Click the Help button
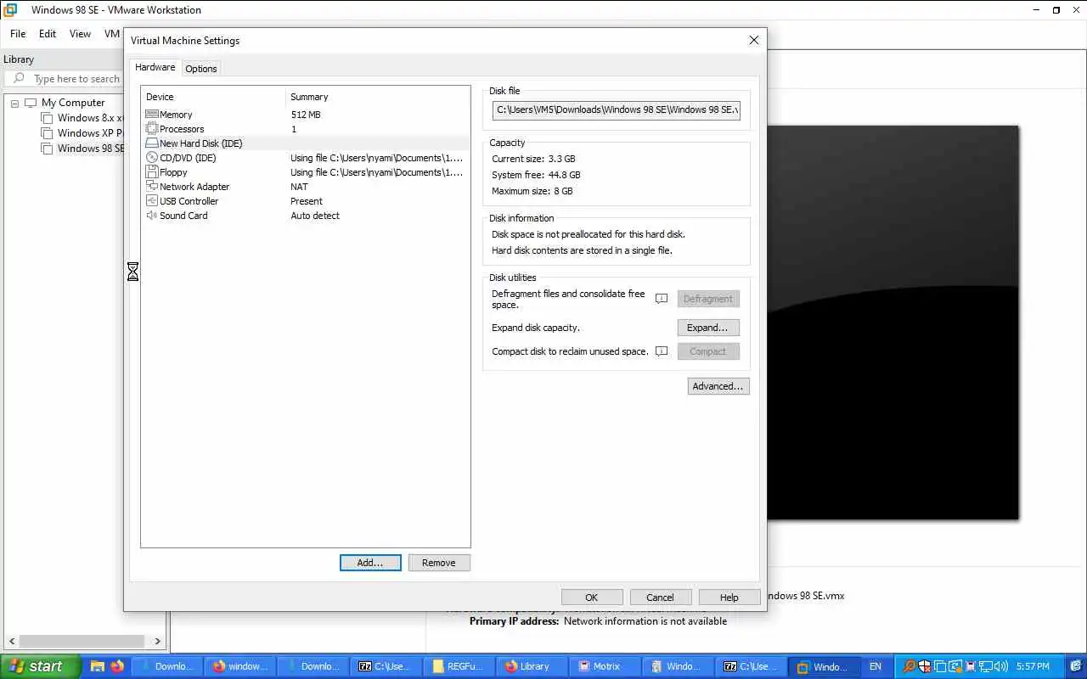 (729, 598)
